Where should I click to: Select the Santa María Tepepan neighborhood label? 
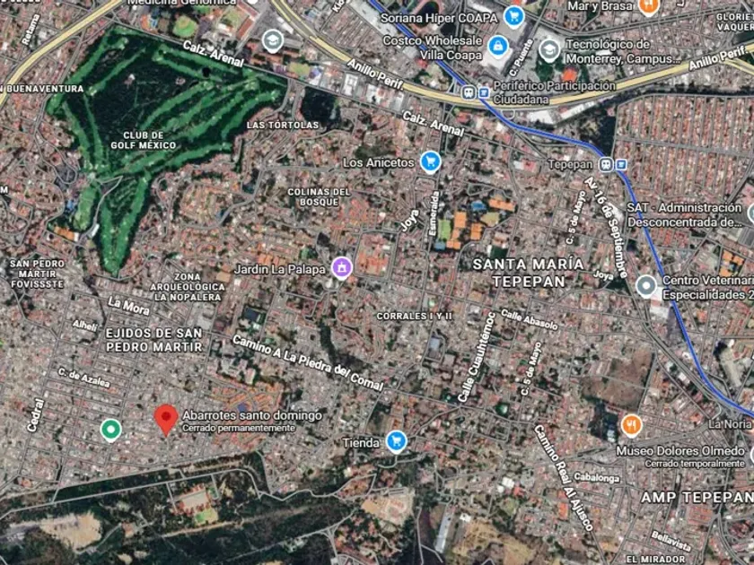[x=529, y=273]
